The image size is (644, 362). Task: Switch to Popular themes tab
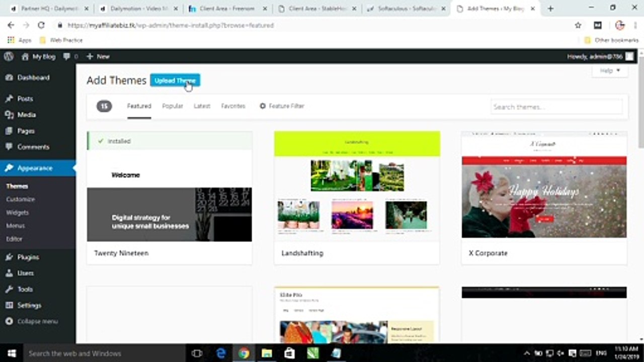[x=173, y=106]
